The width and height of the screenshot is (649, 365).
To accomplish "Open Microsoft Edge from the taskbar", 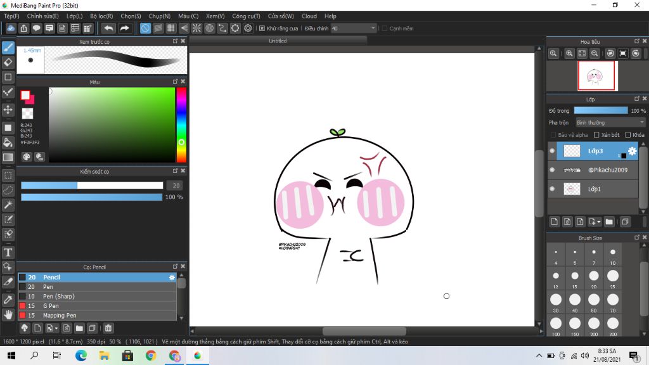I will pos(80,355).
